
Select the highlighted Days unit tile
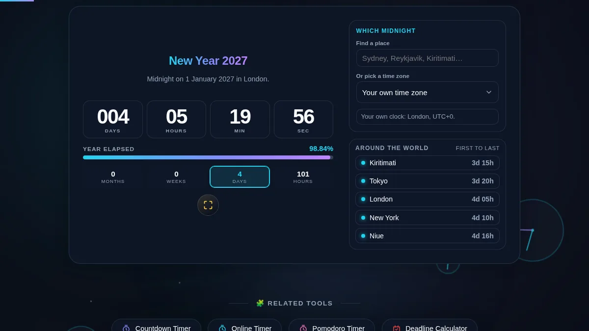pos(240,177)
